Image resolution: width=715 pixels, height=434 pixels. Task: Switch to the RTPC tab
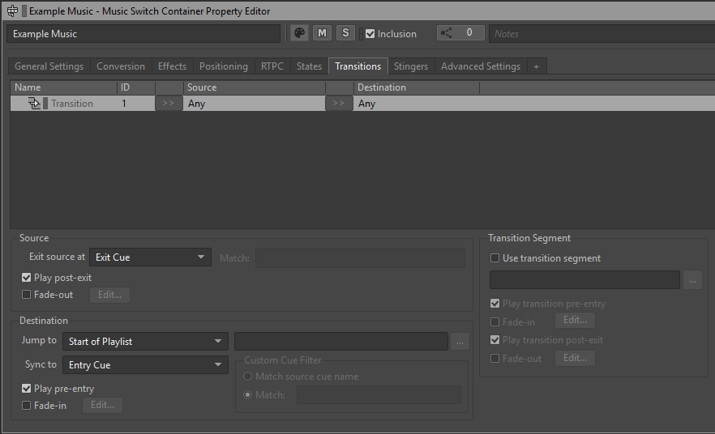pos(272,66)
